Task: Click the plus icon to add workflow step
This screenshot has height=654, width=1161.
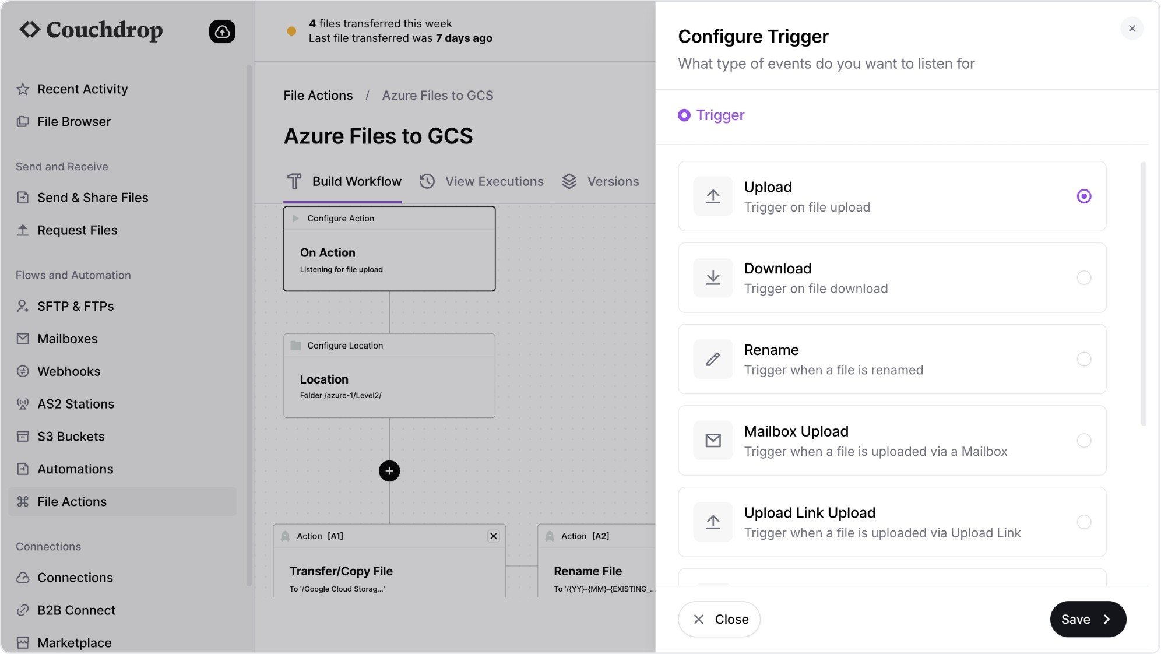Action: click(389, 471)
